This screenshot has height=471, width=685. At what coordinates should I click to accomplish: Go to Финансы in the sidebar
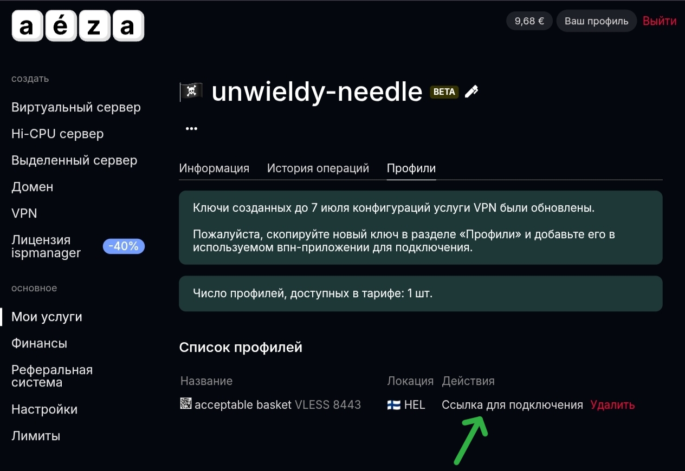tap(39, 343)
